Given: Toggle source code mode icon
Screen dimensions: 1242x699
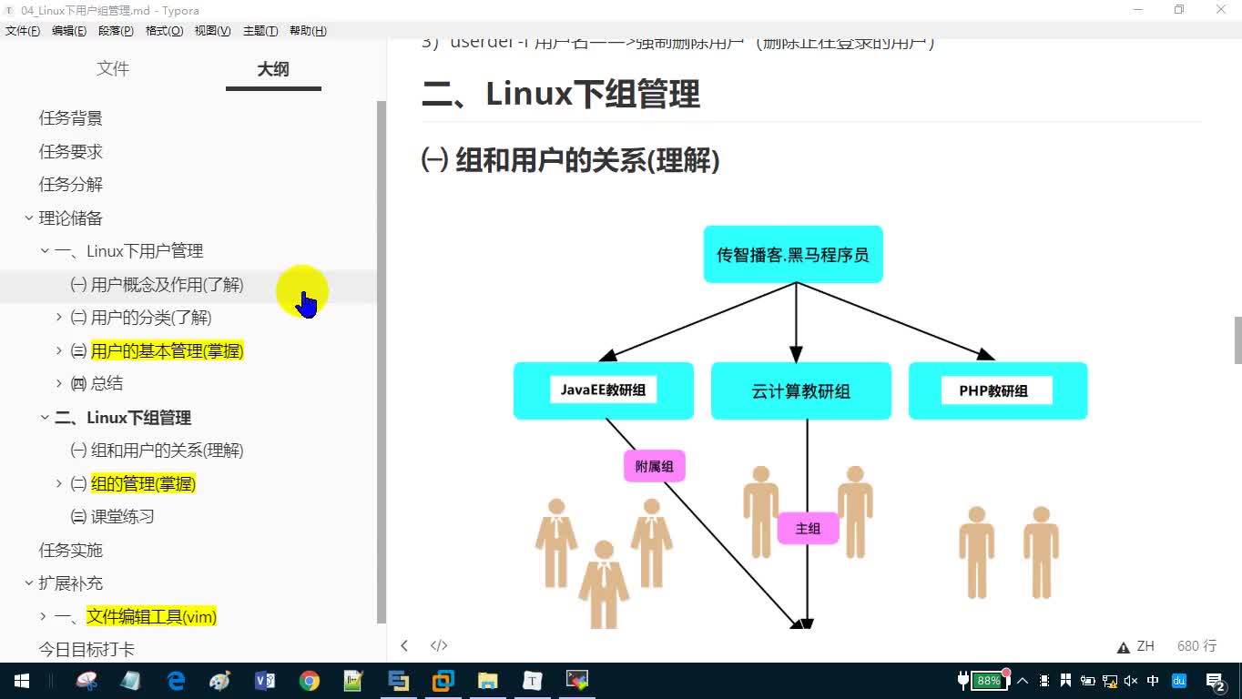Looking at the screenshot, I should click(x=439, y=646).
